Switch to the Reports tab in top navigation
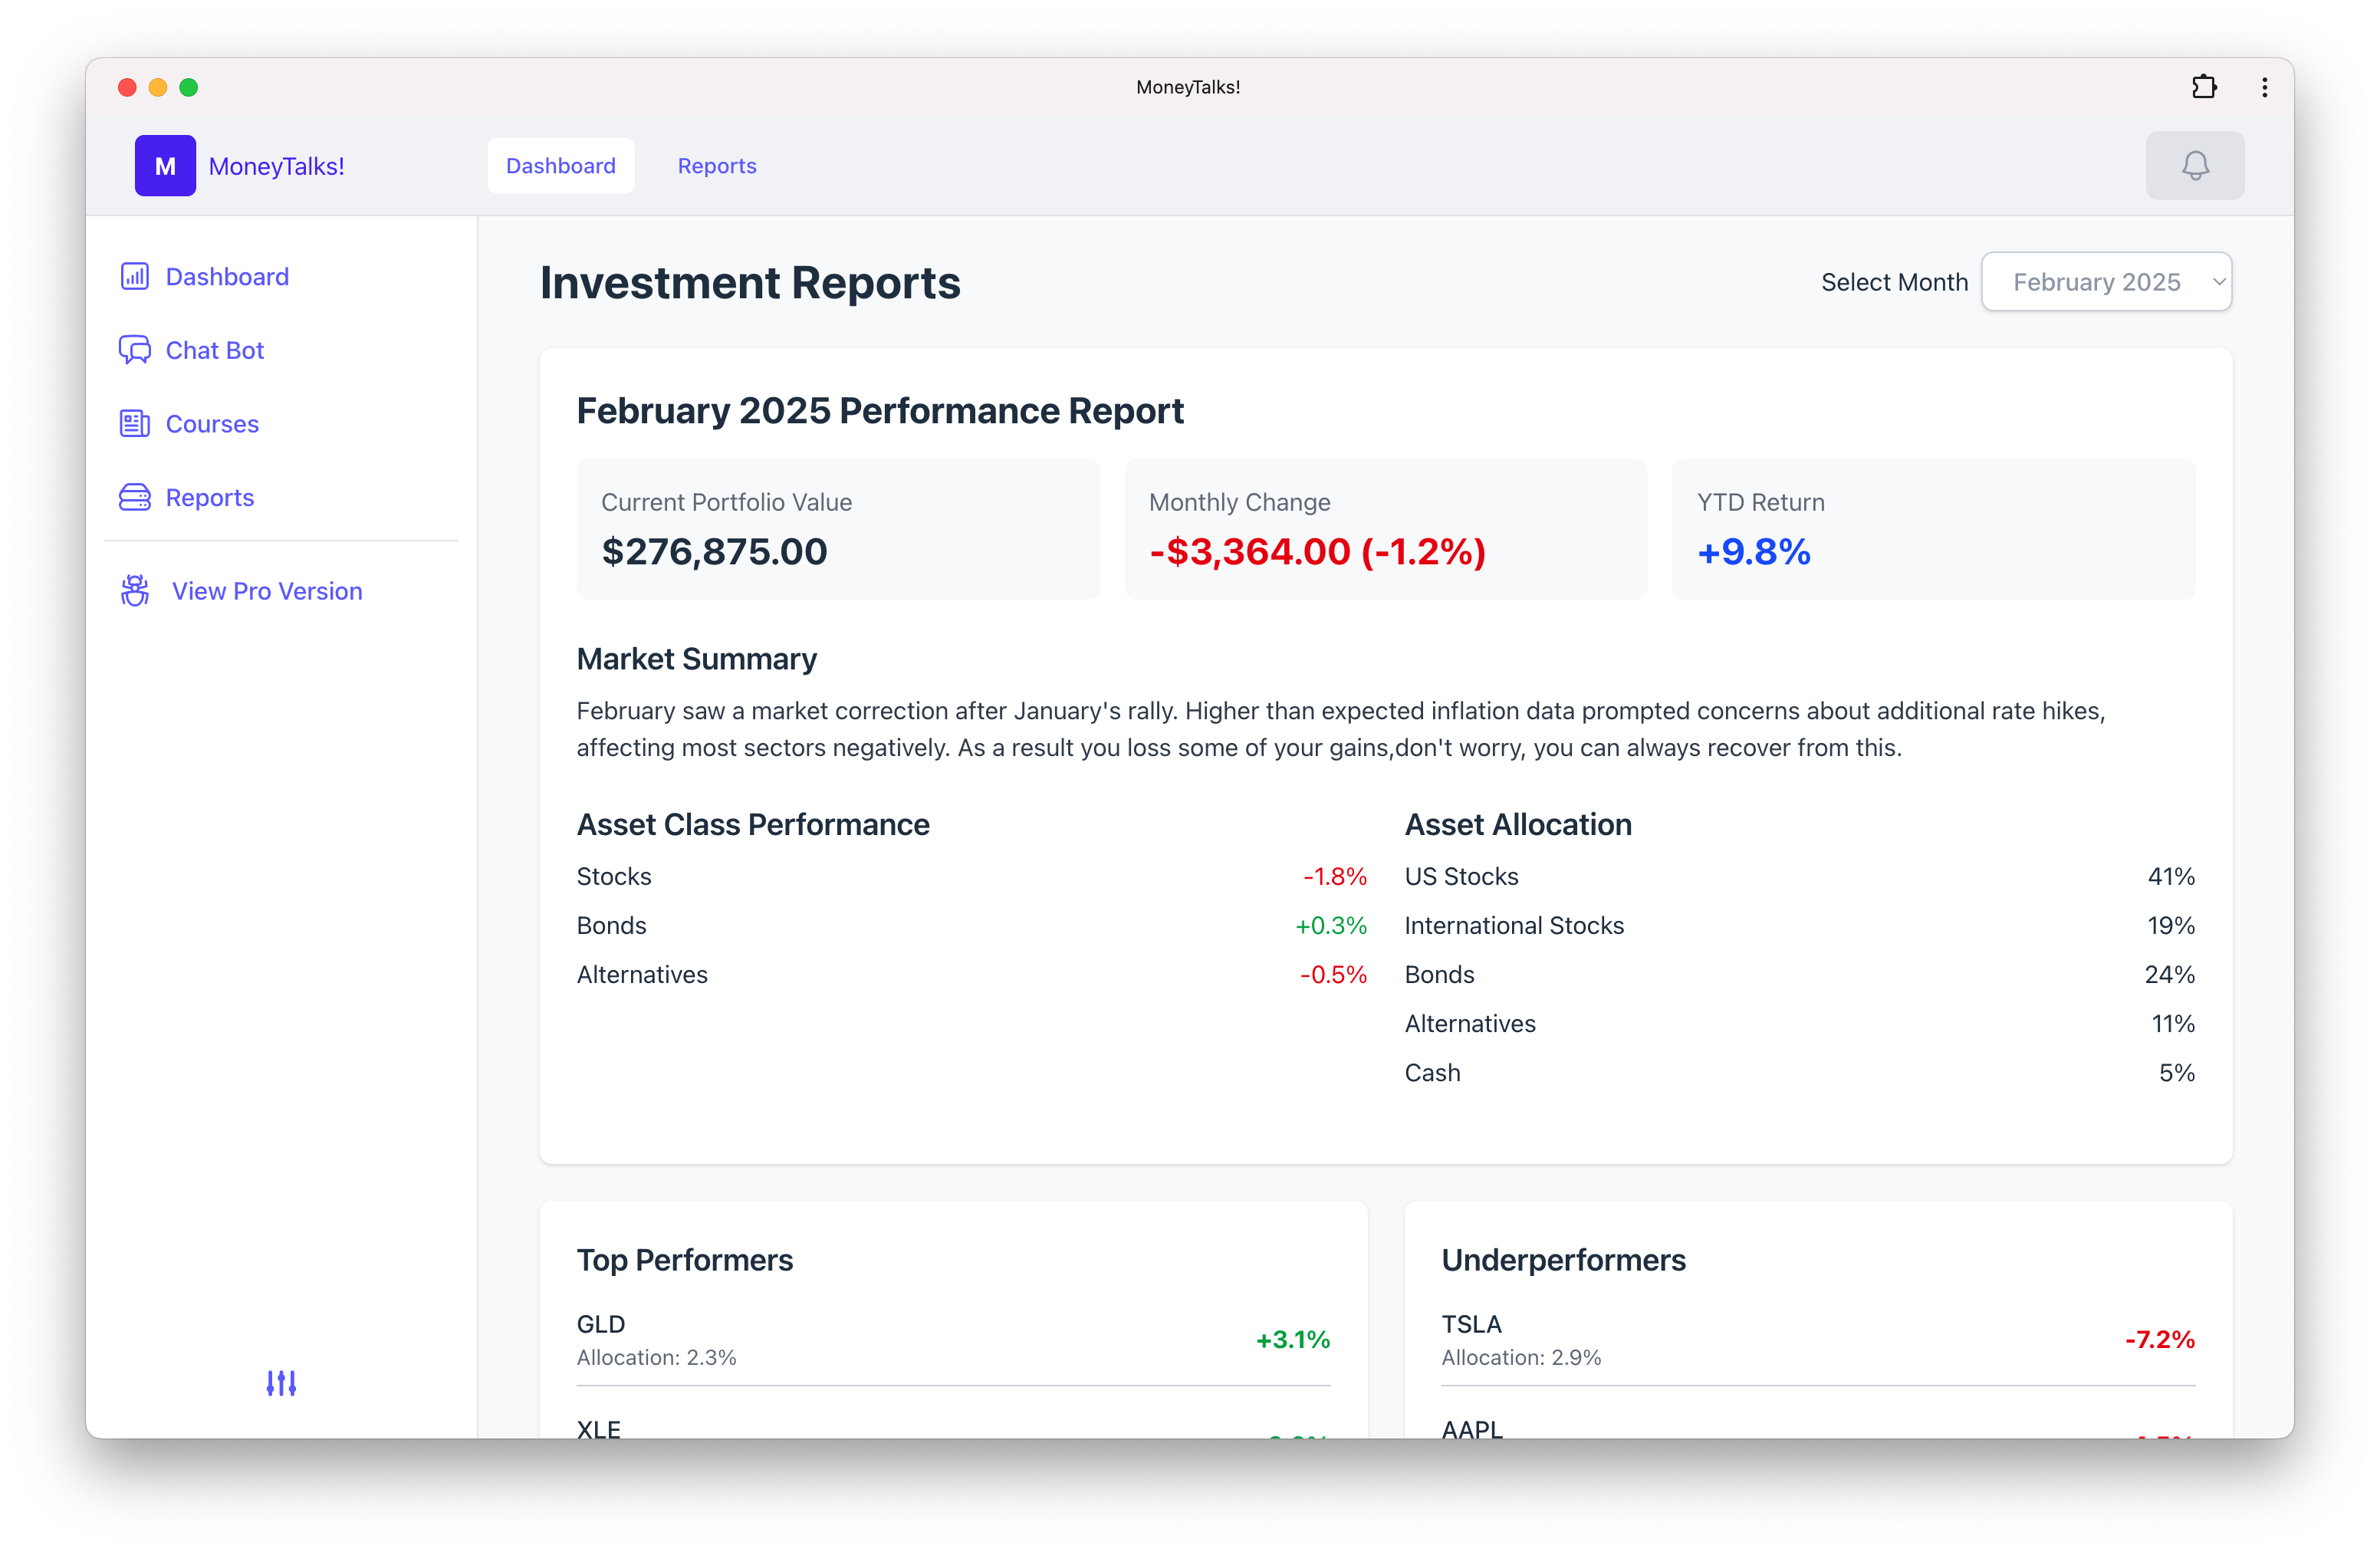 (717, 166)
